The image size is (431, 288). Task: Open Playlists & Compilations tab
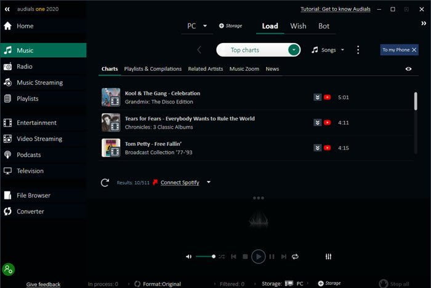(x=153, y=69)
